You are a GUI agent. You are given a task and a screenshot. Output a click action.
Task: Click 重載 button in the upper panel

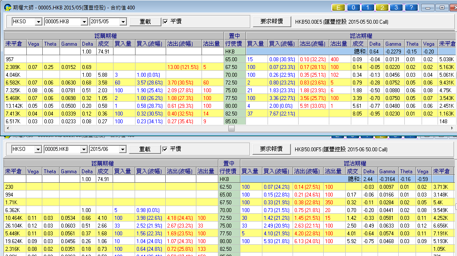(145, 22)
